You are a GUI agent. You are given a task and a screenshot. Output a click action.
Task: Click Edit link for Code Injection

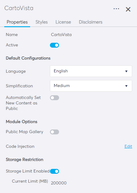pyautogui.click(x=128, y=146)
